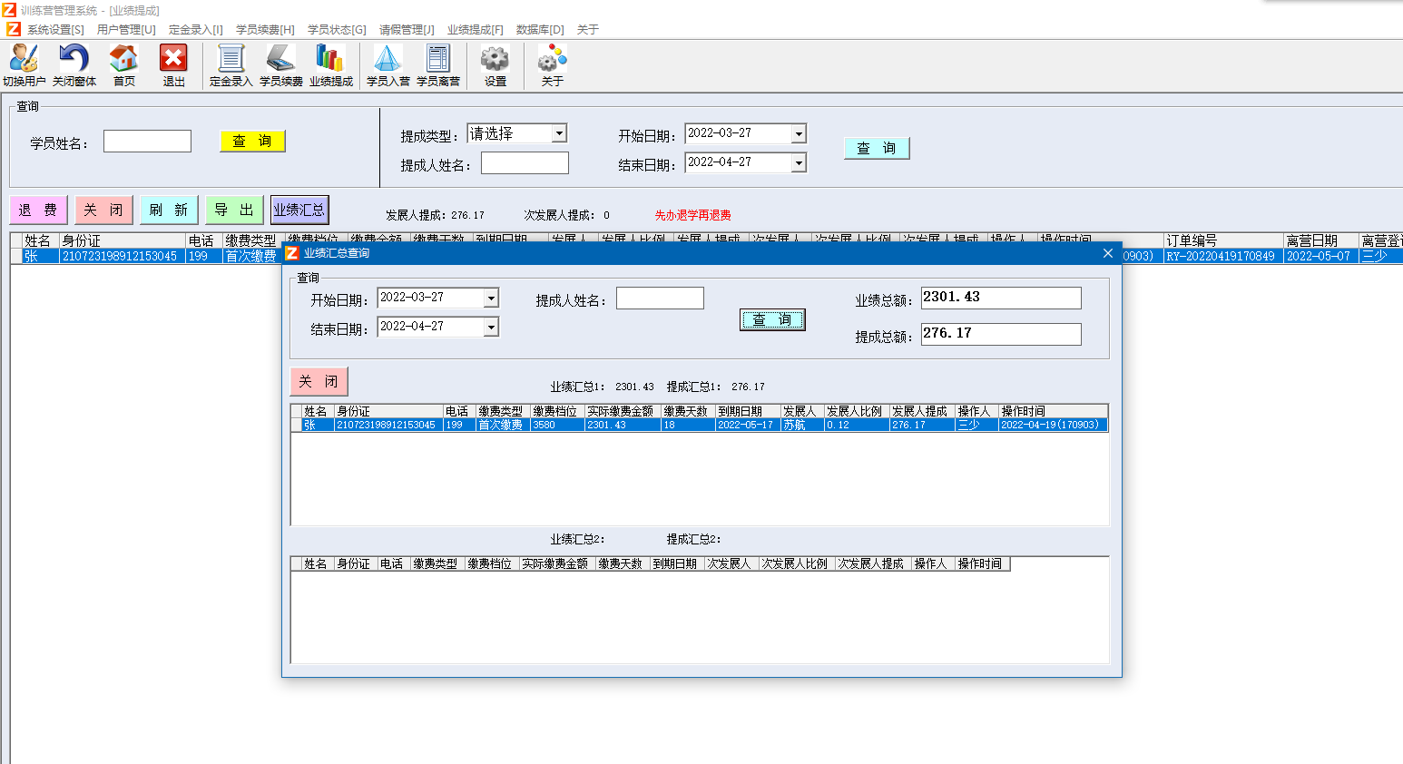
Task: Expand dialog 开始日期 date dropdown
Action: 491,299
